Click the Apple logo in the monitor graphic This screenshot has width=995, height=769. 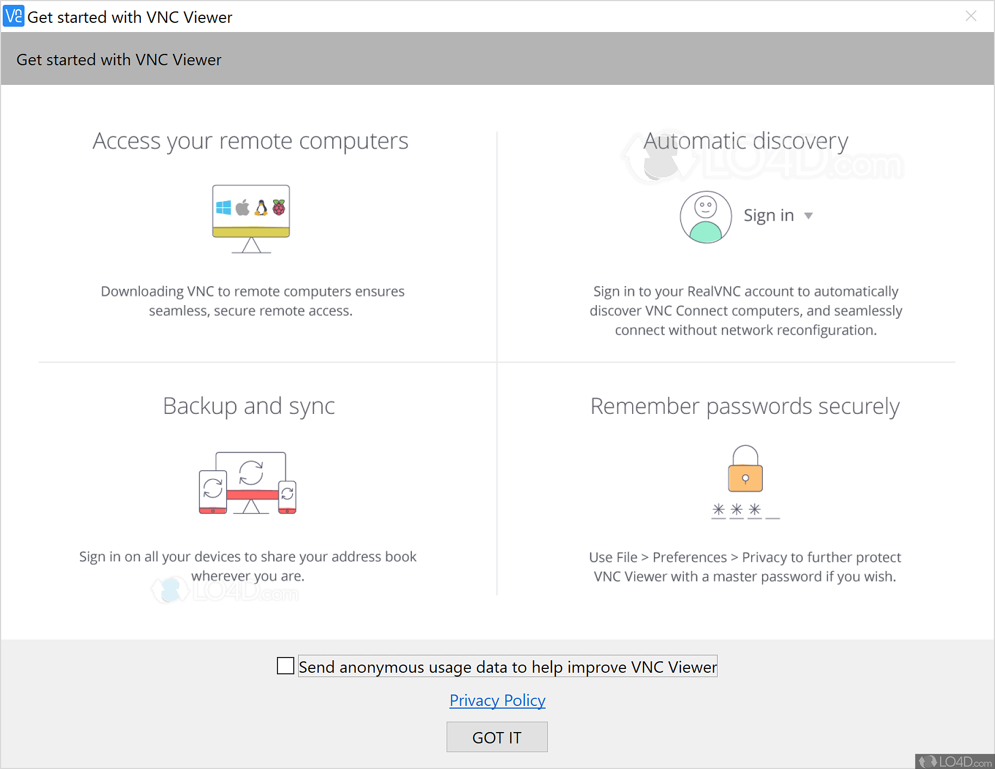click(243, 207)
